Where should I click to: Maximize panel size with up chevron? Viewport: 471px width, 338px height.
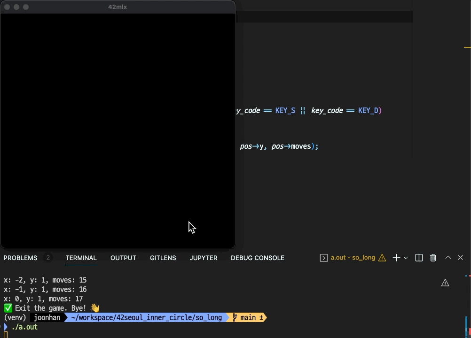tap(448, 258)
